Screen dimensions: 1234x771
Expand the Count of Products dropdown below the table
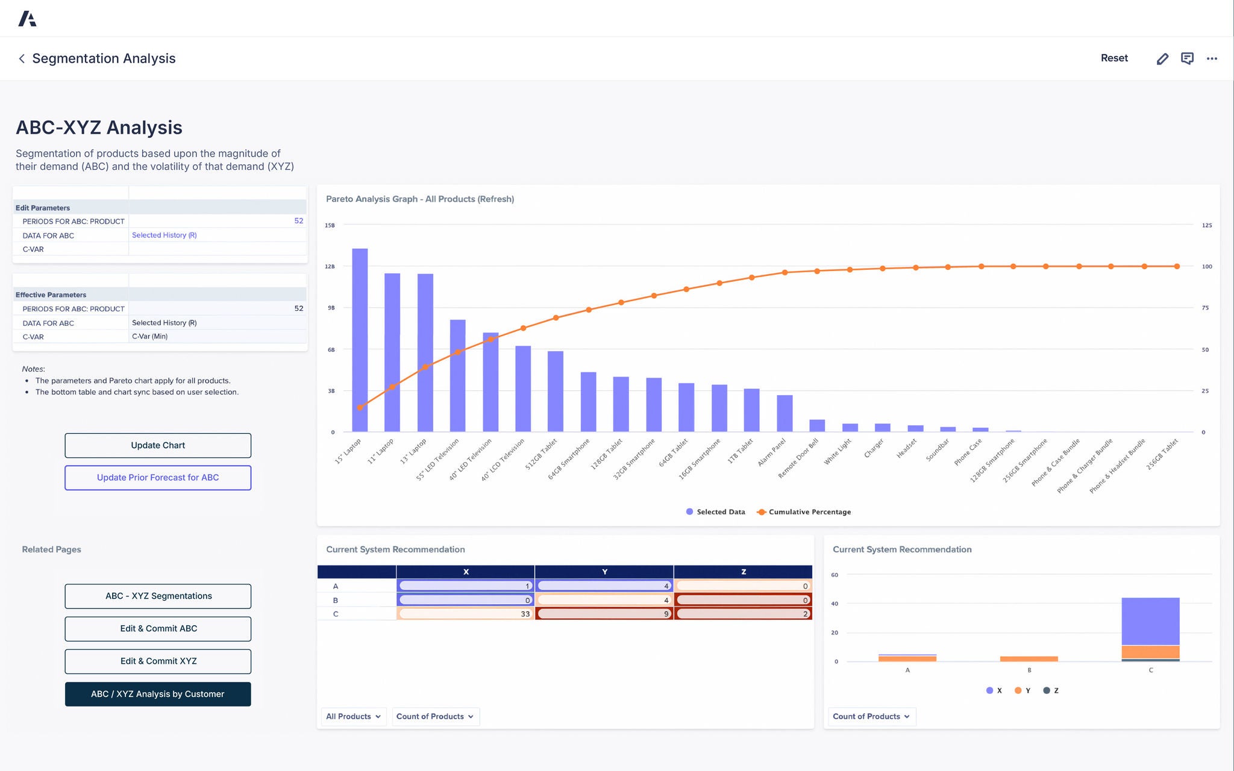pyautogui.click(x=435, y=716)
